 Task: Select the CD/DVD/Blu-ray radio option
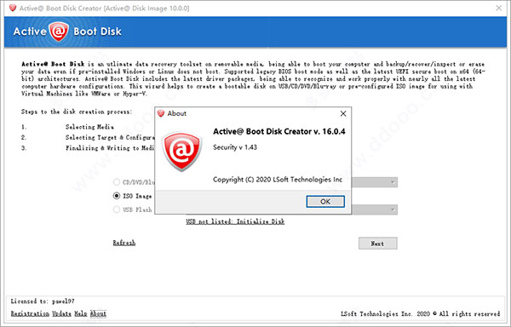pos(117,181)
